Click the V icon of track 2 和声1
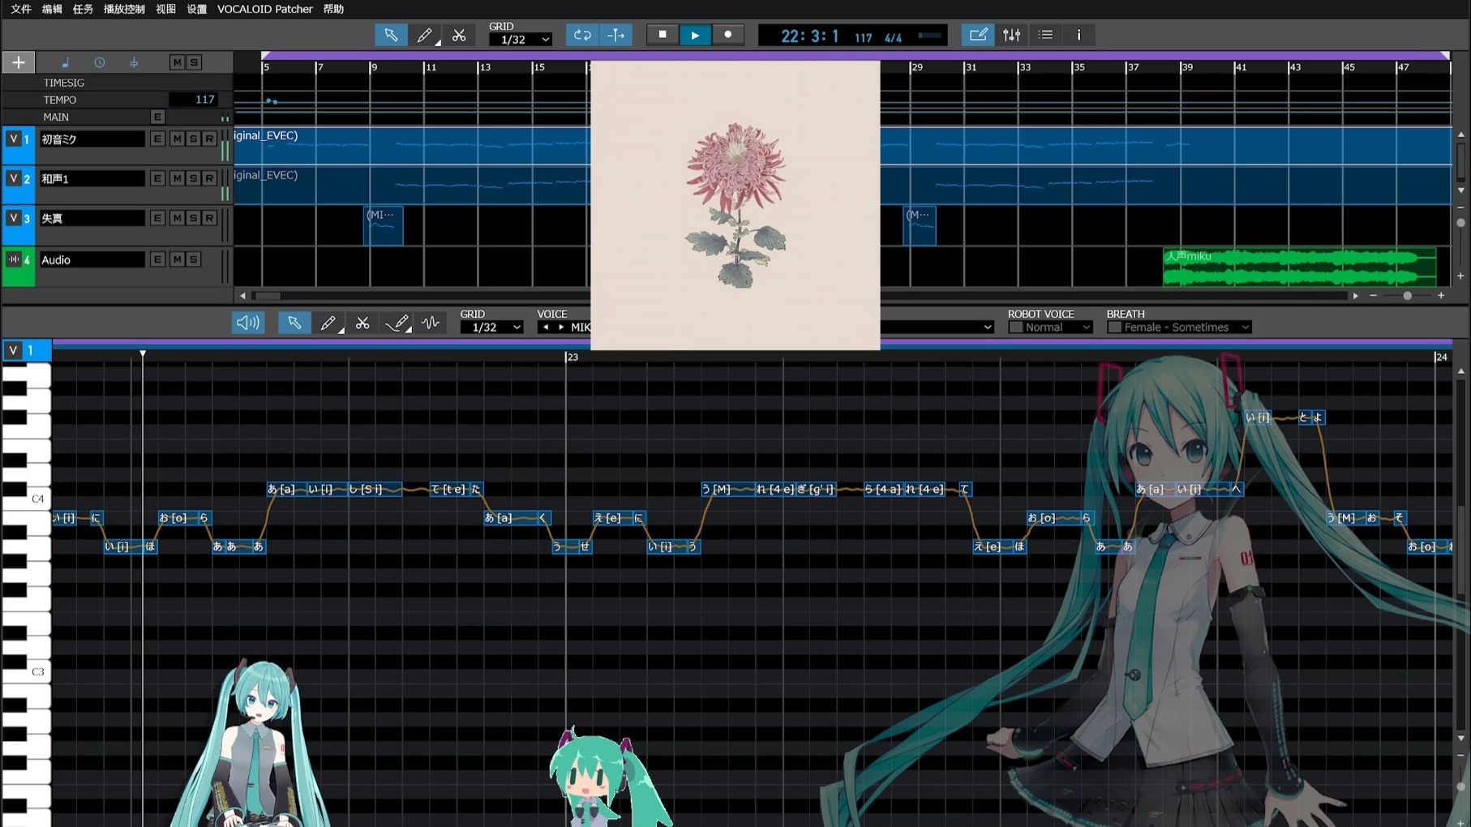1471x827 pixels. [13, 178]
